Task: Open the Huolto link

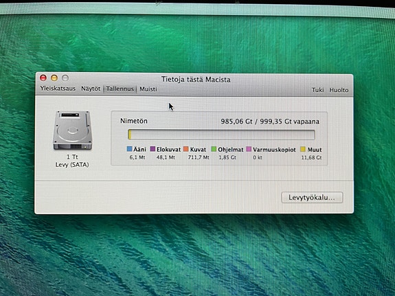Action: 339,90
